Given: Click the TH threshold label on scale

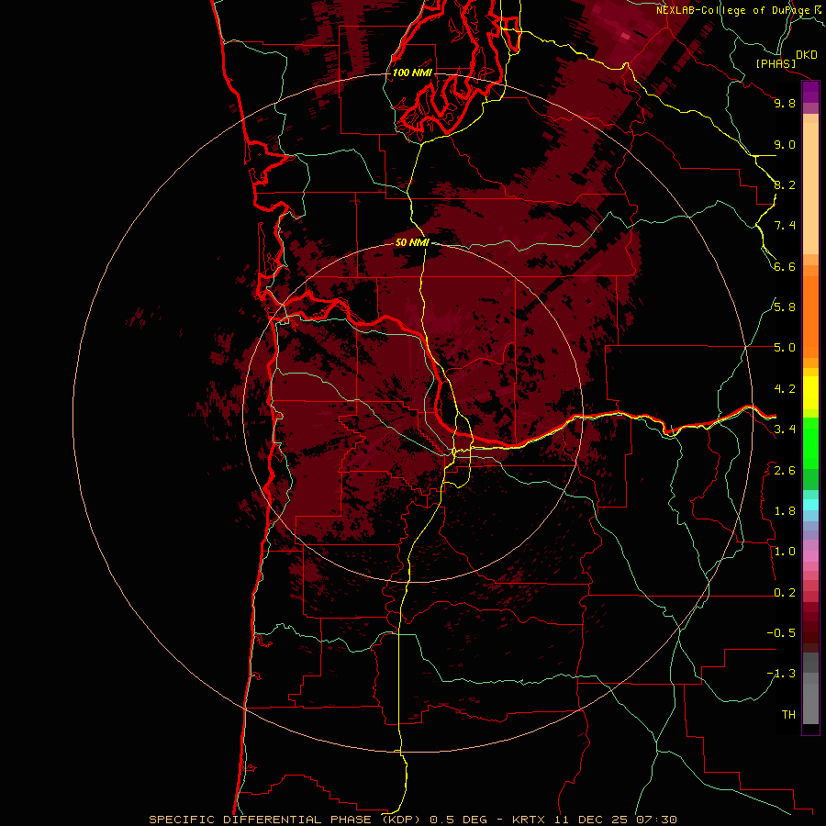Looking at the screenshot, I should click(x=788, y=715).
